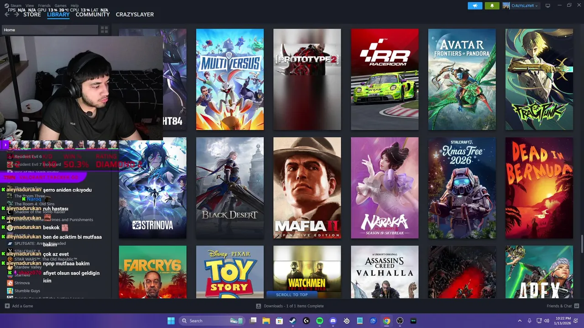Open Avatar Frontiers of Pandora cover

(462, 79)
